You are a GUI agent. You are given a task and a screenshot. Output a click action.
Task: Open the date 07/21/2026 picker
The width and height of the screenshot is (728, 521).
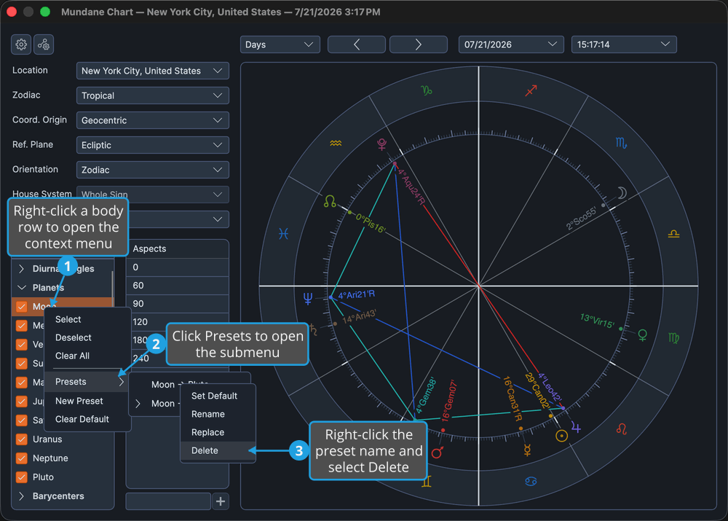pyautogui.click(x=511, y=44)
